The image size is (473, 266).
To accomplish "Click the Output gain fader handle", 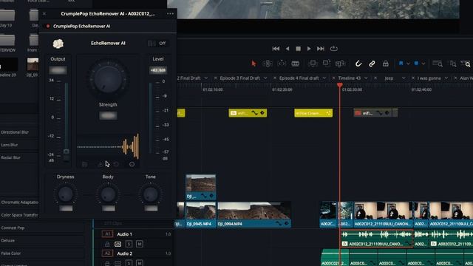I will click(x=67, y=151).
